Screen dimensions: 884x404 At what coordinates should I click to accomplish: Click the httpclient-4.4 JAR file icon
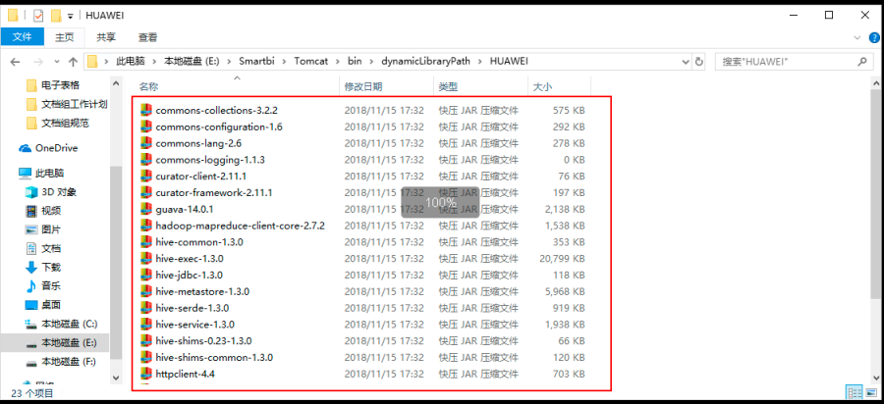146,374
